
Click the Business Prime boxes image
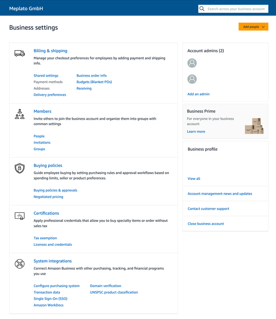pyautogui.click(x=254, y=125)
